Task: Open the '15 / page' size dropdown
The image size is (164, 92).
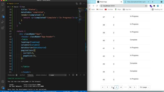Action: click(x=144, y=87)
